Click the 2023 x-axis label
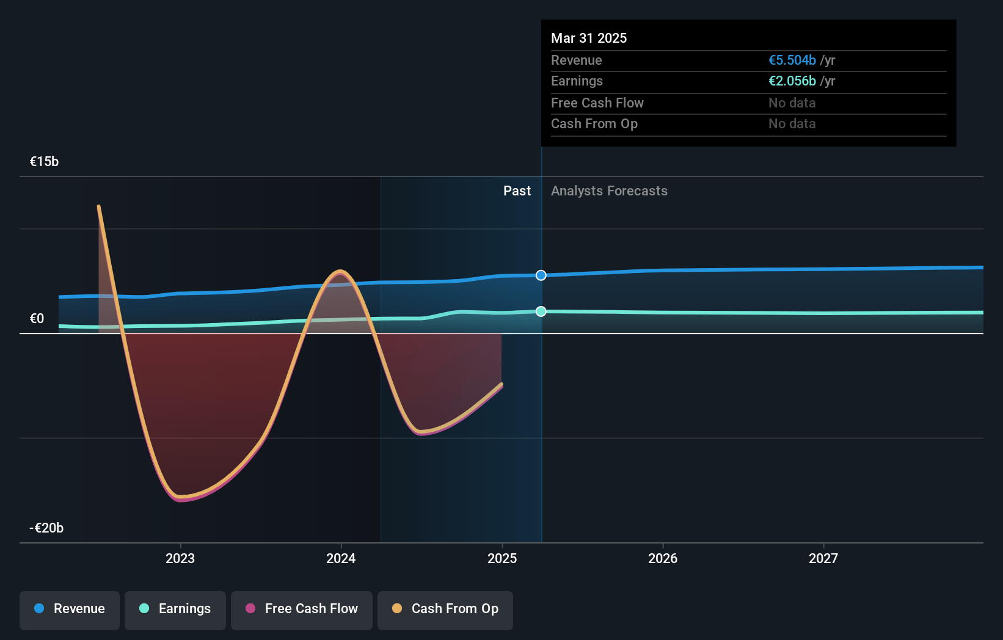 click(x=180, y=558)
